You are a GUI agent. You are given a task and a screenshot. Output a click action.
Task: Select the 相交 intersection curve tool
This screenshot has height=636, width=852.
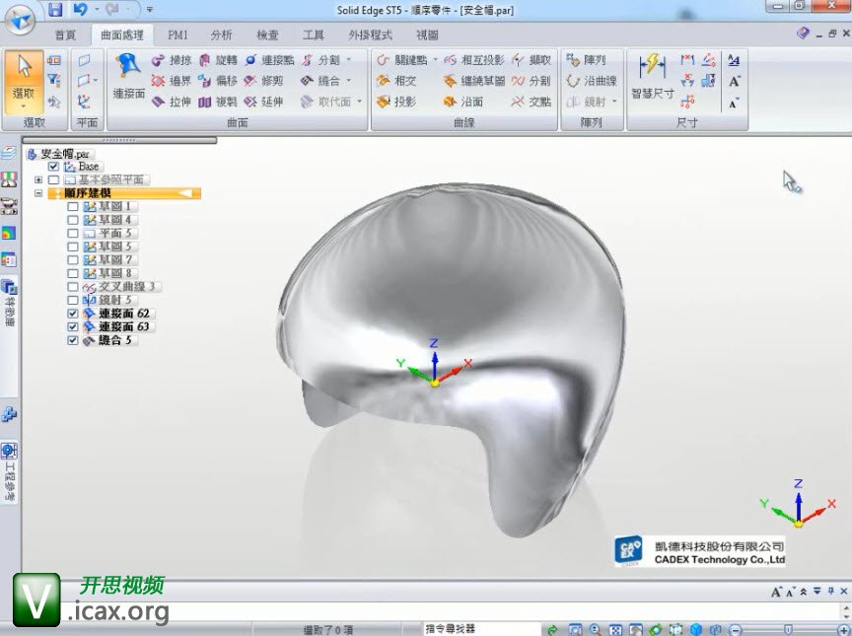point(396,81)
